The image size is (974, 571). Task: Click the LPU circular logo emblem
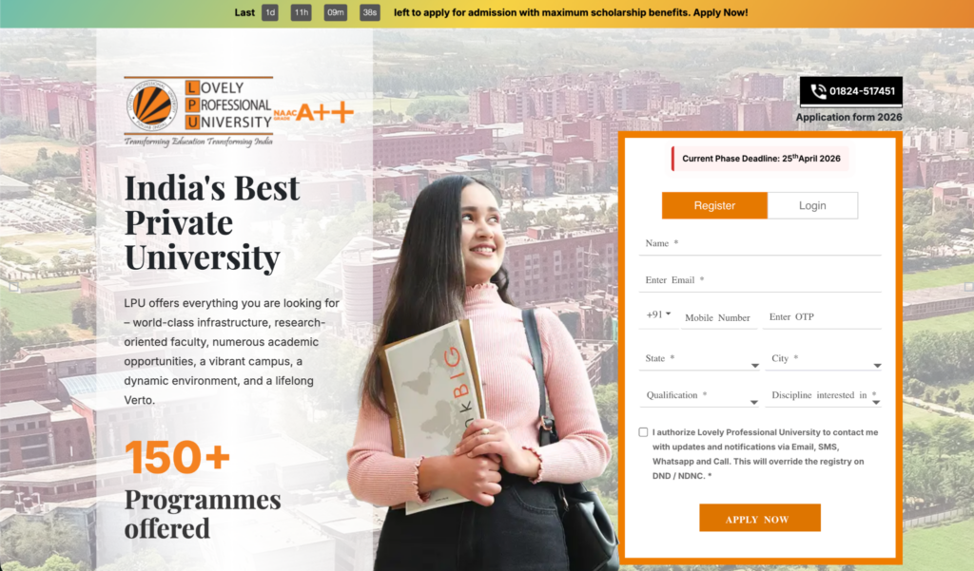152,105
